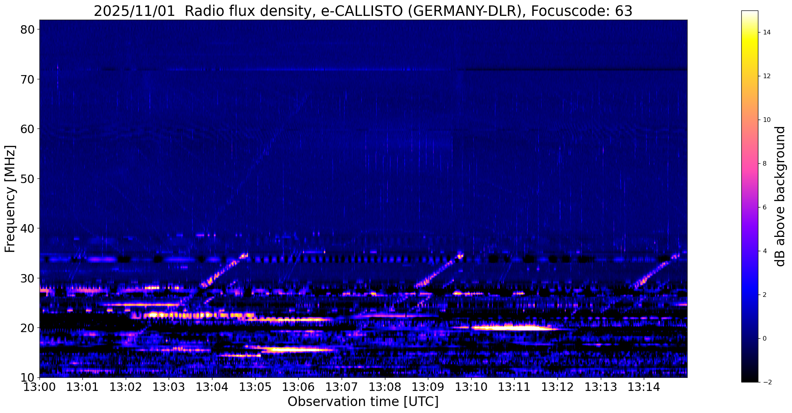Click the colorbar tick label −2
The height and width of the screenshot is (413, 792).
766,382
